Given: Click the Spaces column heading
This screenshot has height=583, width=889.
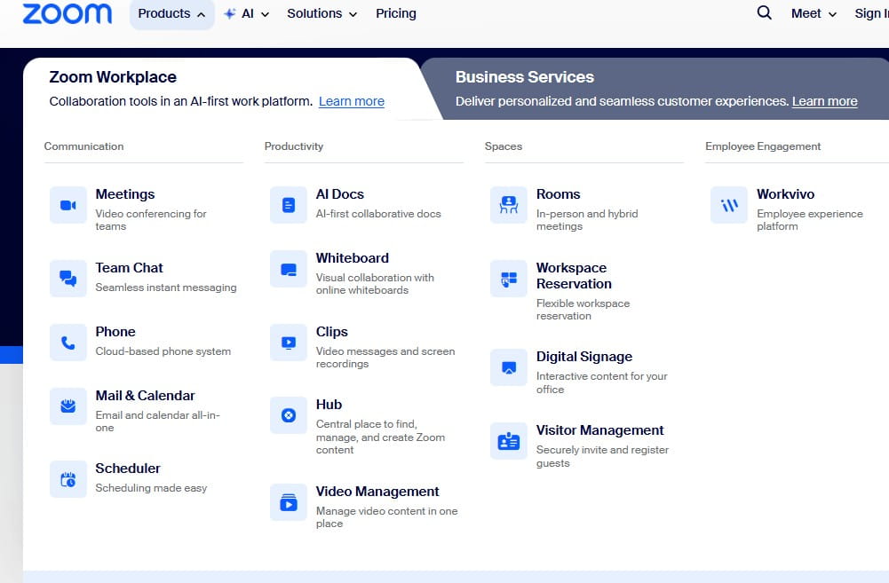Looking at the screenshot, I should (x=504, y=146).
